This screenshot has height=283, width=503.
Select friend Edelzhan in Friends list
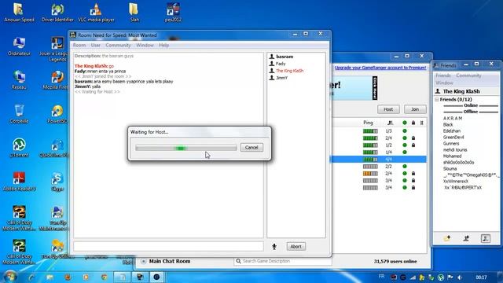(x=452, y=131)
